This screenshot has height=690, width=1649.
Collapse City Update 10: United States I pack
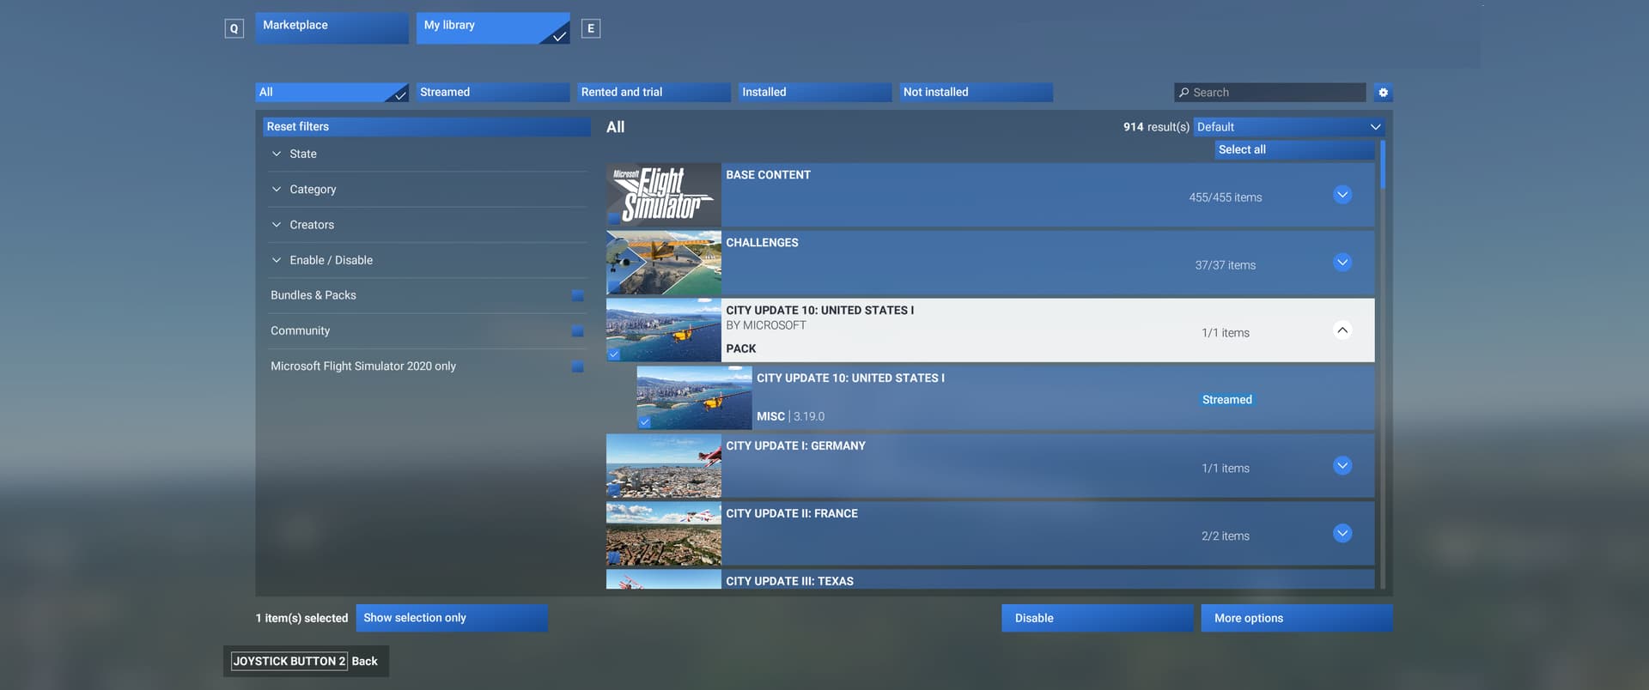click(1342, 330)
